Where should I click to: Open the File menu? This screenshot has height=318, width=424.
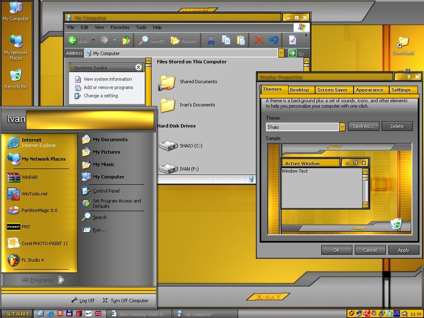click(x=71, y=27)
